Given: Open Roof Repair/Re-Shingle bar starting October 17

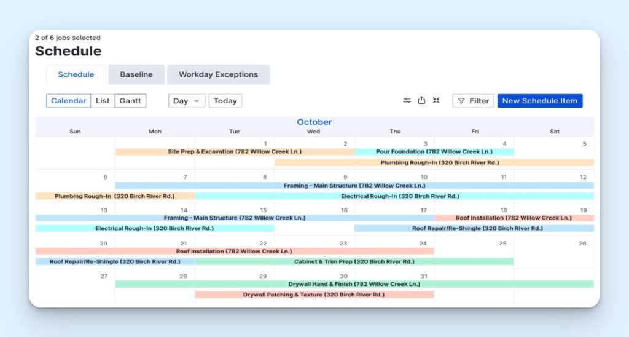Looking at the screenshot, I should pos(474,229).
